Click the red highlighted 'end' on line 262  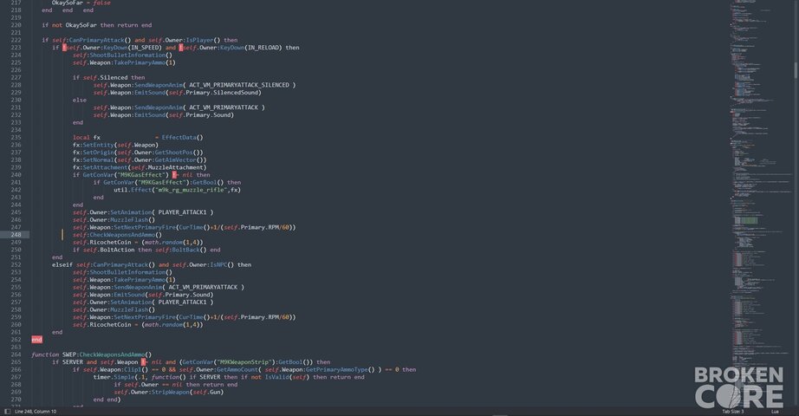pyautogui.click(x=36, y=340)
